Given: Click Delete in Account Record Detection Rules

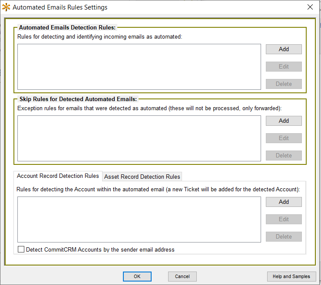Looking at the screenshot, I should click(284, 236).
